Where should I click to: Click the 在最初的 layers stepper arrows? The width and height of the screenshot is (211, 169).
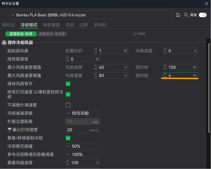click(96, 51)
